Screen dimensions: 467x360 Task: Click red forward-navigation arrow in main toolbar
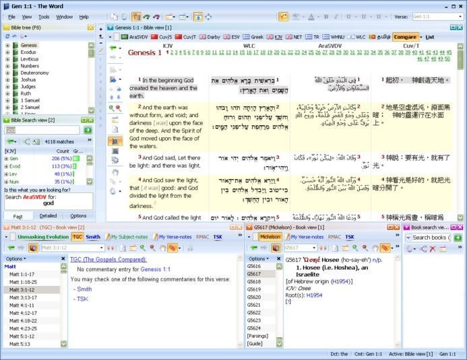(156, 17)
